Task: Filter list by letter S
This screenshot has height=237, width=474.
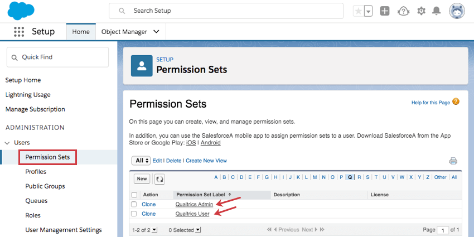Action: point(367,177)
